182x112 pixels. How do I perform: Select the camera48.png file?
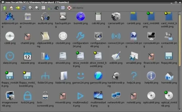(116, 16)
